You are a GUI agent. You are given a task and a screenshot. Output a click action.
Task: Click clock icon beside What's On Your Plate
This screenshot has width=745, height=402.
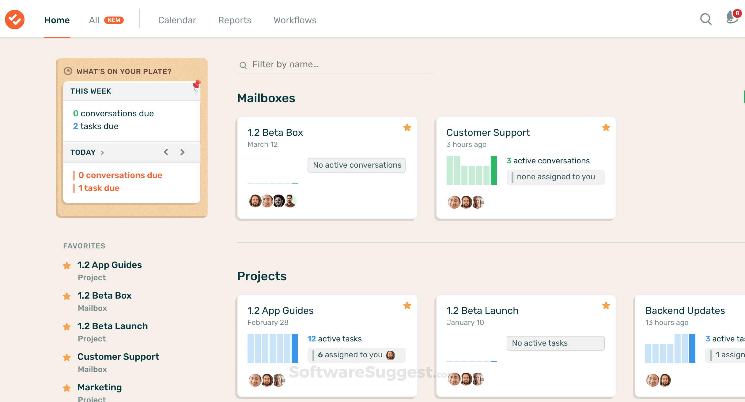tap(68, 71)
